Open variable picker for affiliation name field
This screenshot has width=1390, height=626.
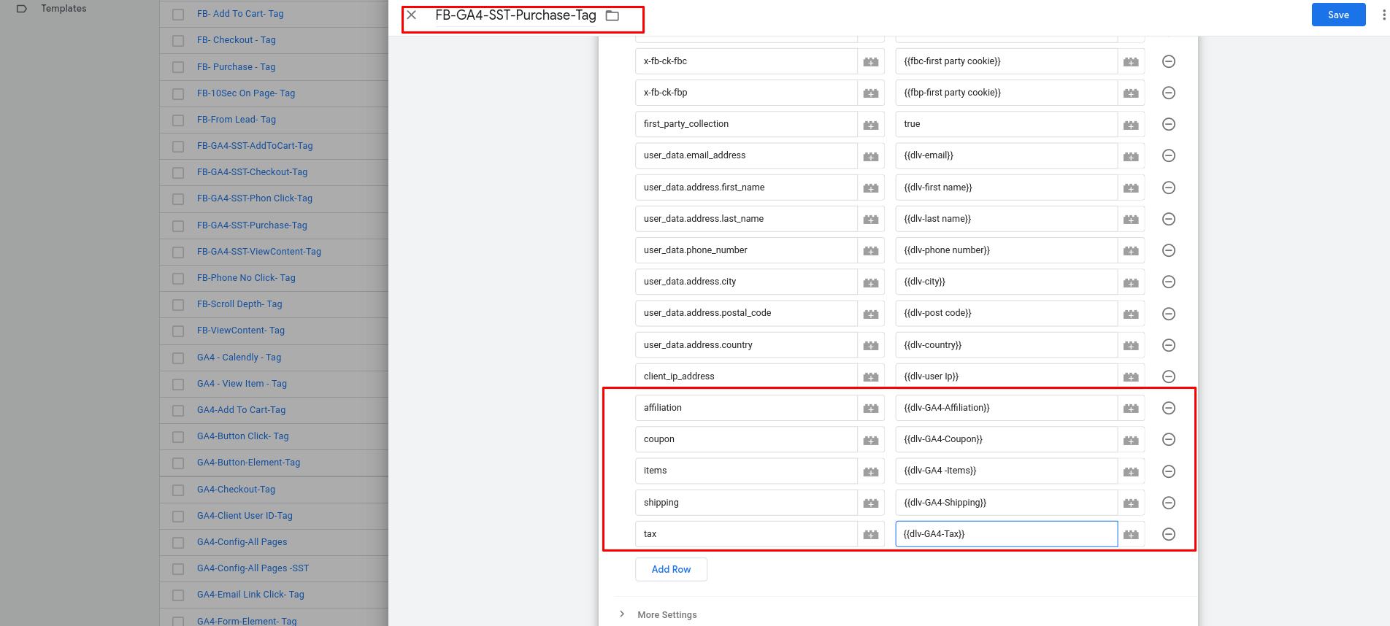(870, 409)
